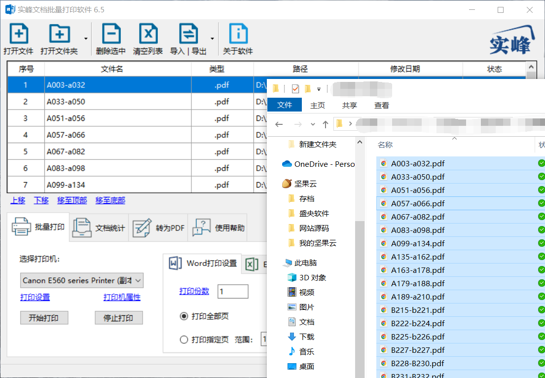Screen dimensions: 545x378
Task: Click the 移至顶部 link
Action: (72, 200)
